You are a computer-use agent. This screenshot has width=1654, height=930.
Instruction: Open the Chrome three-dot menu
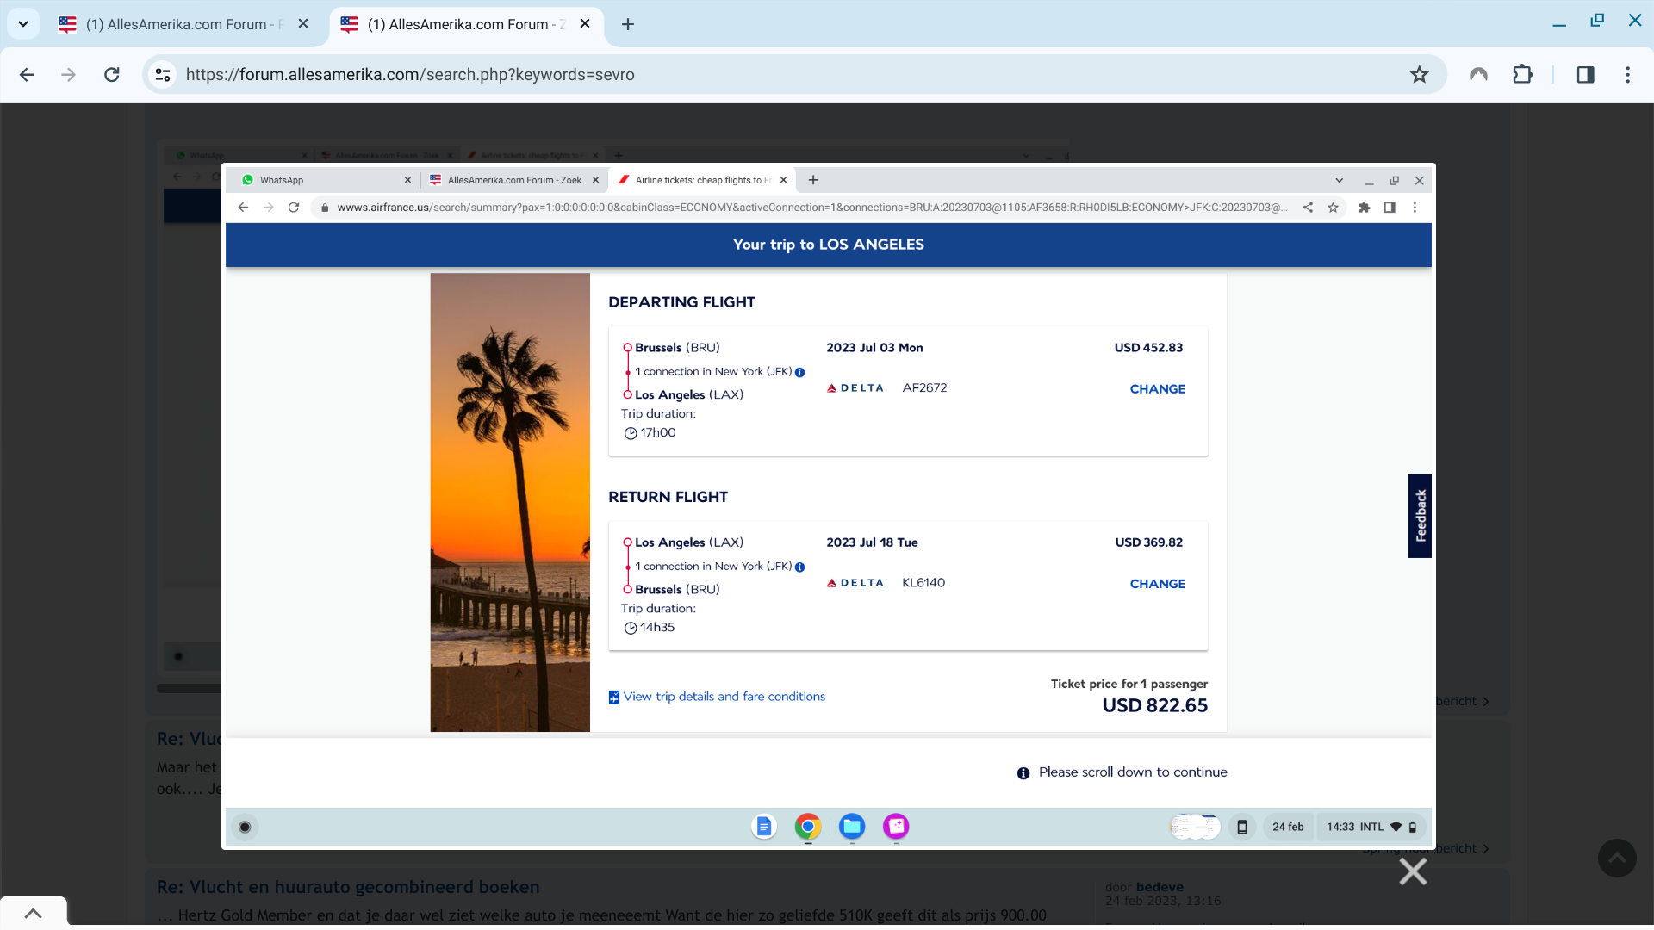coord(1627,75)
